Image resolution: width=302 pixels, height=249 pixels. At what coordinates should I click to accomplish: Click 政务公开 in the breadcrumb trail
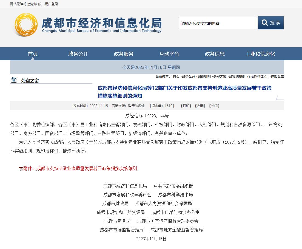tap(188, 77)
